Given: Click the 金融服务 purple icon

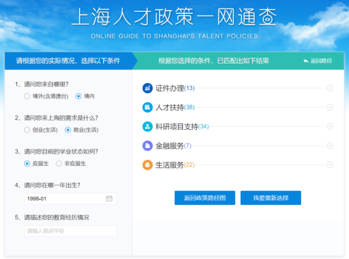Looking at the screenshot, I should (147, 146).
